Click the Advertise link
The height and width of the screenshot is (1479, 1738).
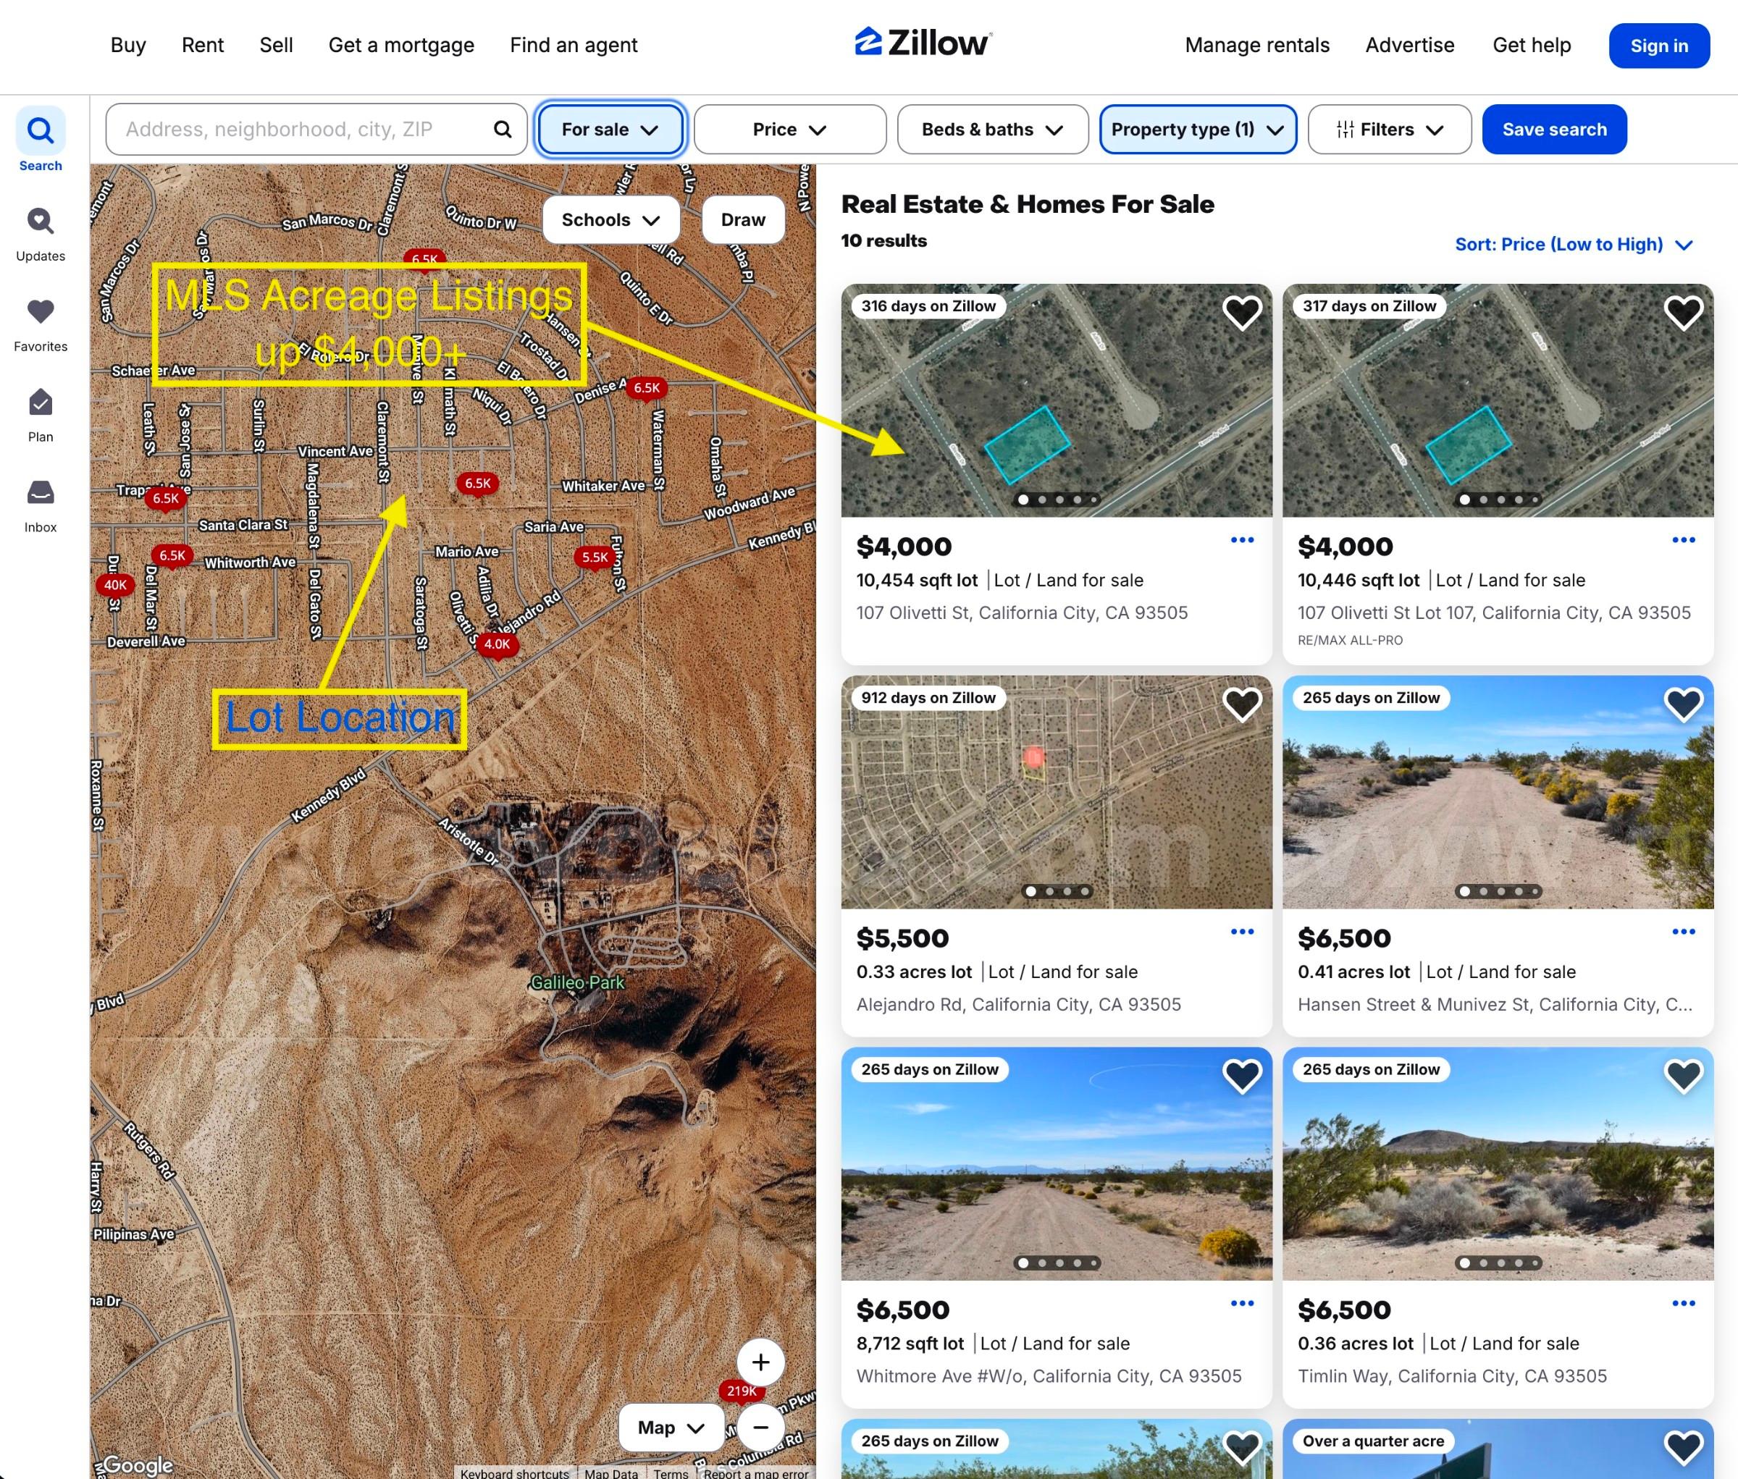(1410, 44)
